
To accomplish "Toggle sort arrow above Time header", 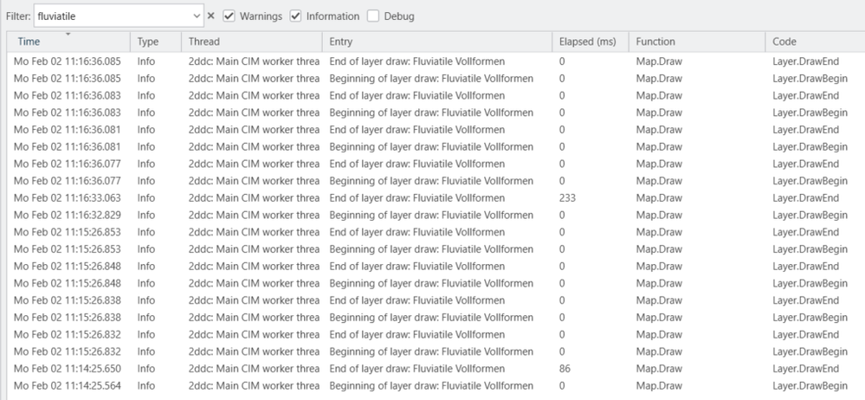I will click(68, 35).
